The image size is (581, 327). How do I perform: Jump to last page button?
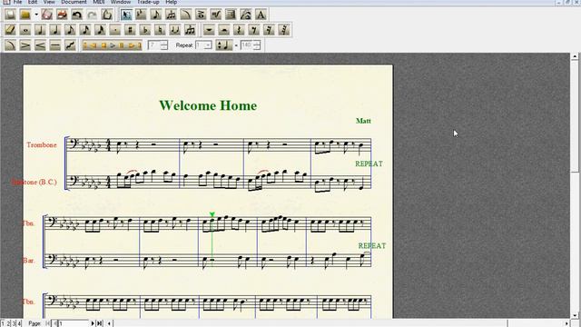[x=99, y=323]
